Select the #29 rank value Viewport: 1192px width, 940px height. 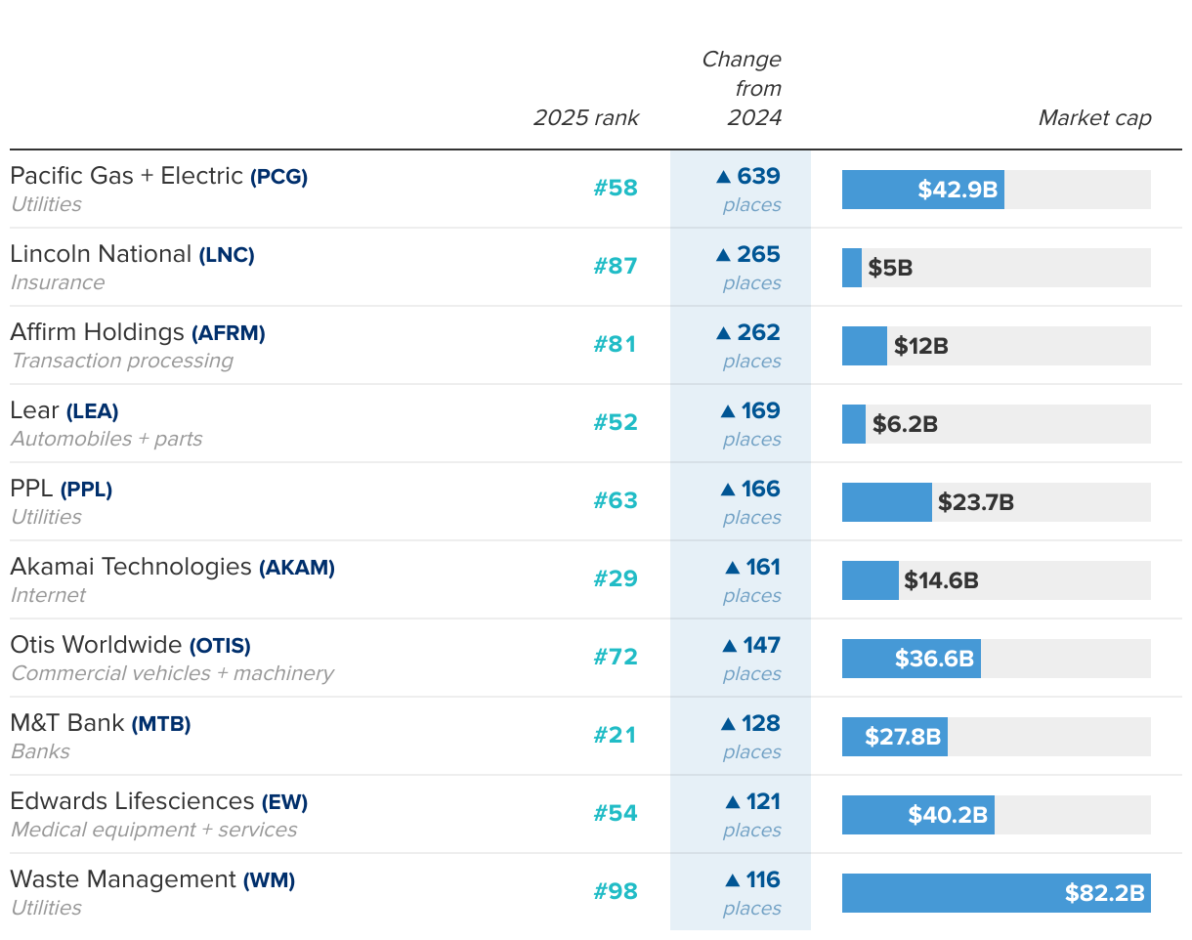[616, 578]
